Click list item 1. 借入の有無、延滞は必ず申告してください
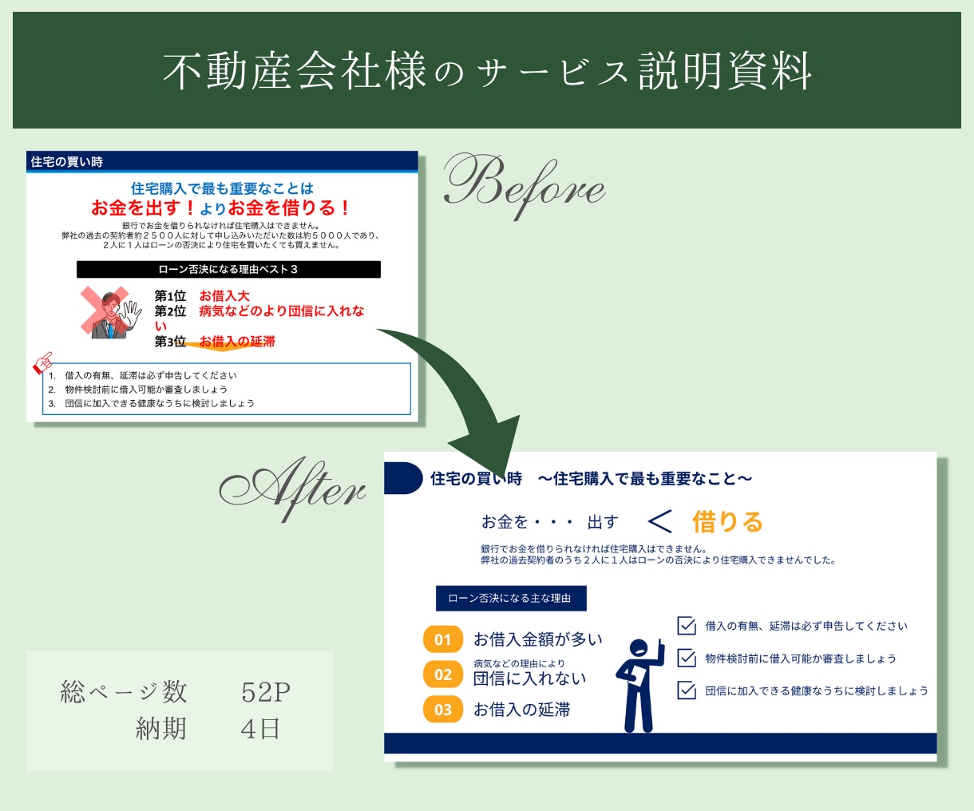The width and height of the screenshot is (974, 811). click(x=142, y=375)
